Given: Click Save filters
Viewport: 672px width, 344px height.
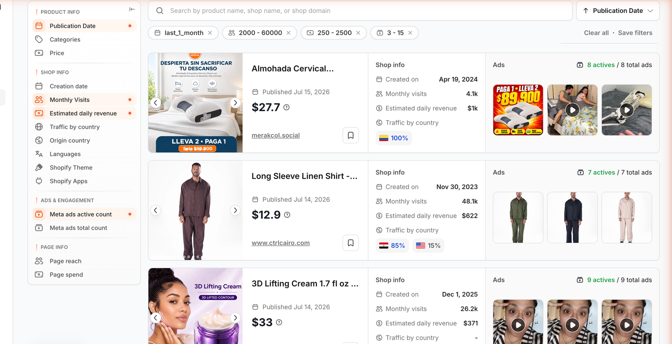Looking at the screenshot, I should pyautogui.click(x=635, y=33).
